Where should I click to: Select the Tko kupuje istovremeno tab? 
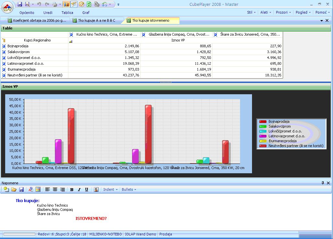(150, 20)
